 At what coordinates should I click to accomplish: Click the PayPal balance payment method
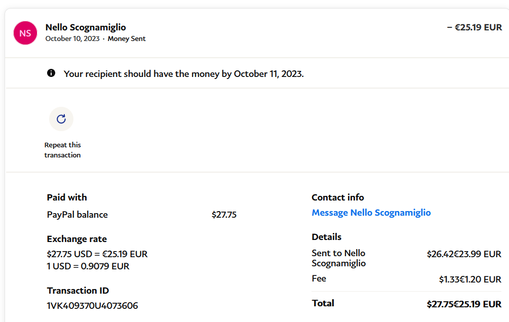(77, 215)
